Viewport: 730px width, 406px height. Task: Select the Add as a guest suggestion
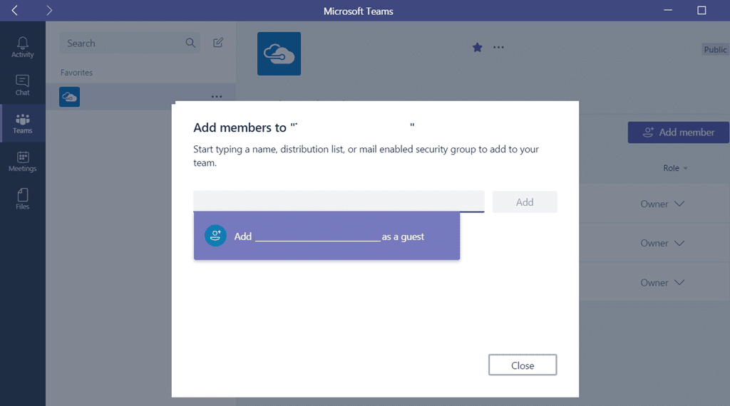point(327,236)
